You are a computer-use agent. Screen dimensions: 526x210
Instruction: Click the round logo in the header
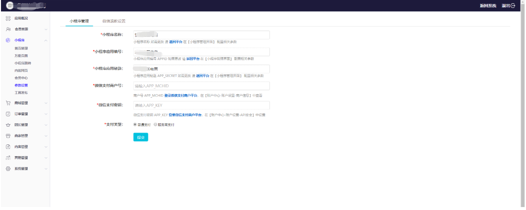10,6
